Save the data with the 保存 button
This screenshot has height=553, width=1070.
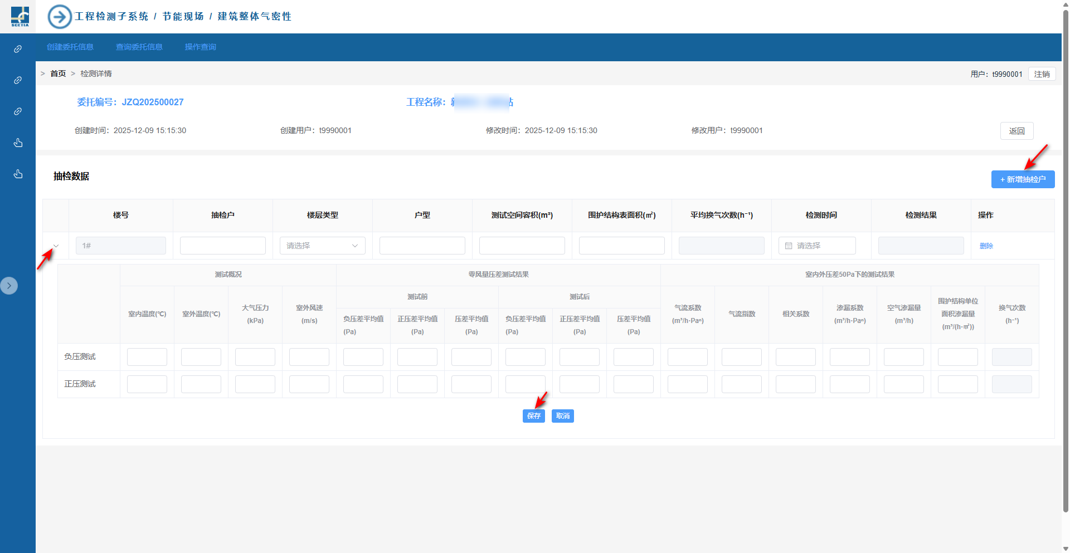pyautogui.click(x=533, y=416)
